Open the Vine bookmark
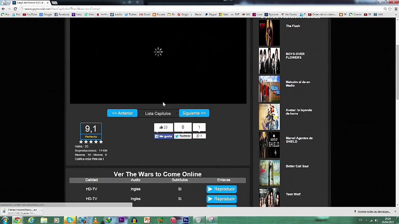 pos(89,15)
